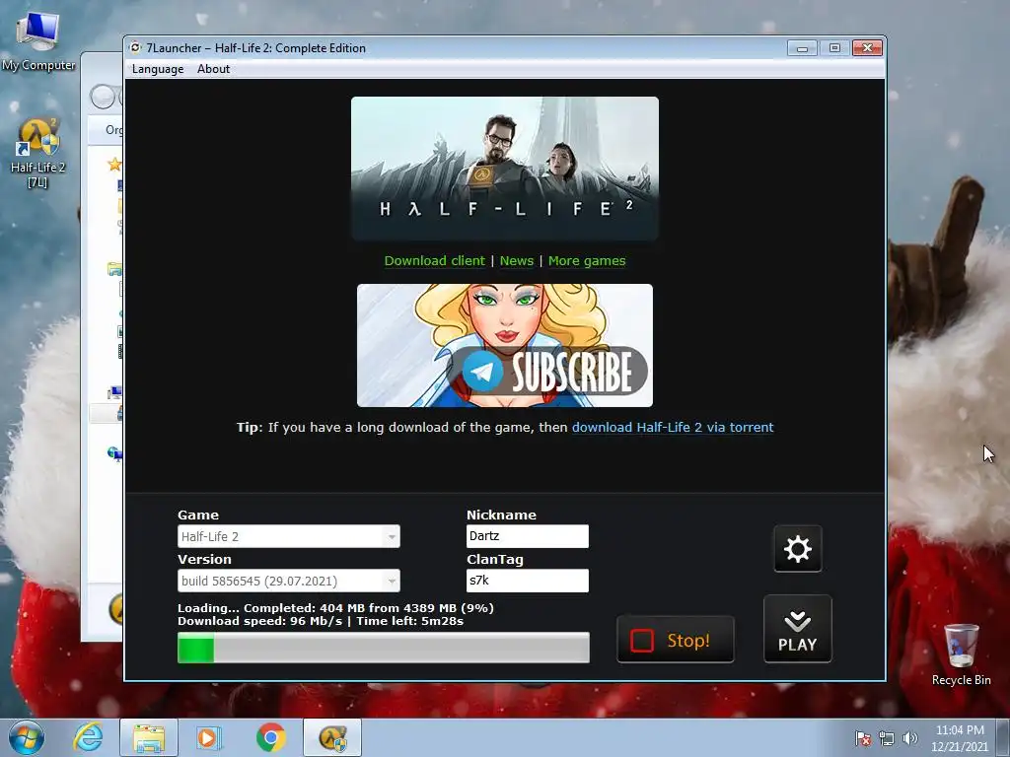1010x757 pixels.
Task: Click the Loading... Completed: 404 MB status text
Action: (x=335, y=607)
